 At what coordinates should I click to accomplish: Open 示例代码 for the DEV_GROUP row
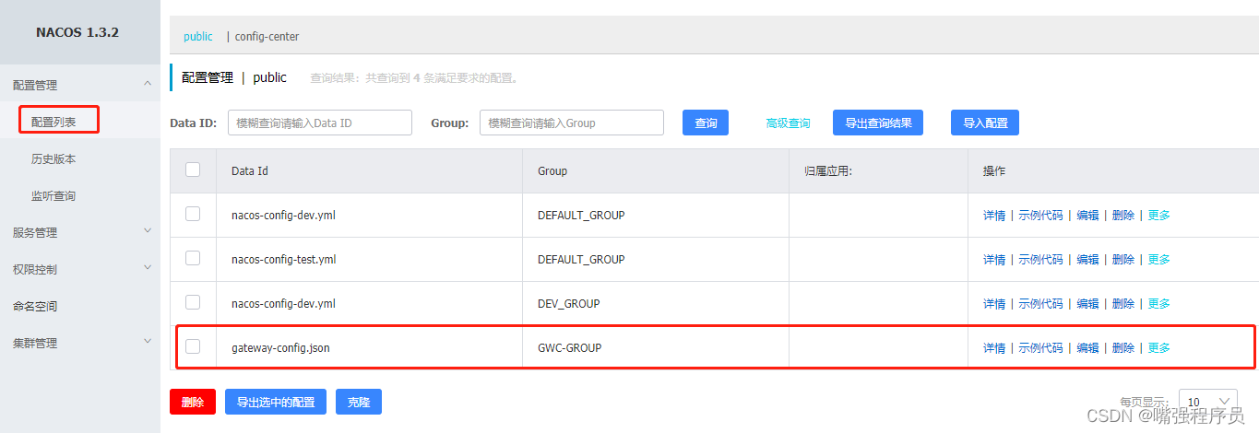tap(1040, 303)
